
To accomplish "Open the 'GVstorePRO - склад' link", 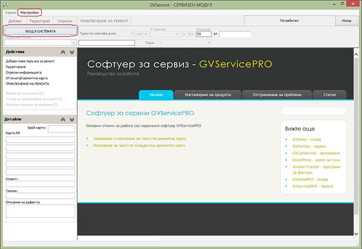I will point(310,179).
